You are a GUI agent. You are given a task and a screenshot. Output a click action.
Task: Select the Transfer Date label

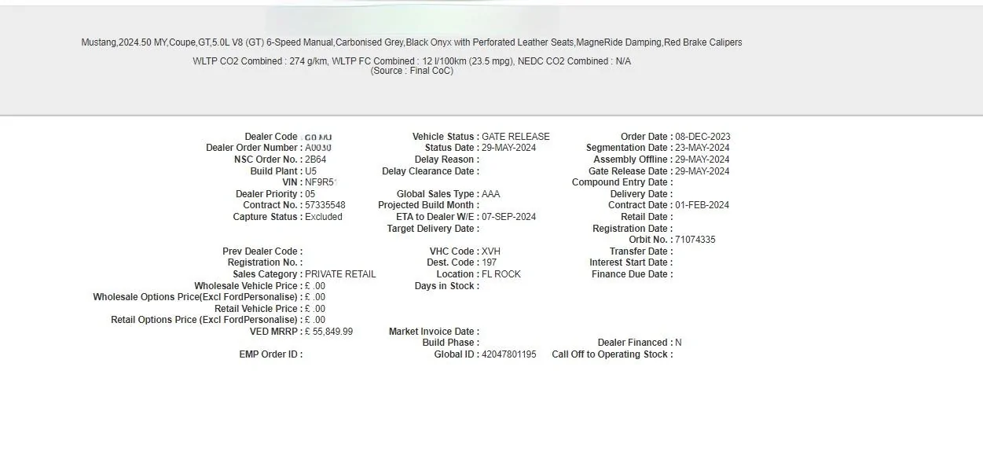tap(641, 251)
